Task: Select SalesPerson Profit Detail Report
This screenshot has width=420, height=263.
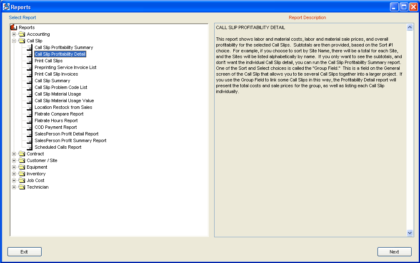Action: [x=66, y=134]
